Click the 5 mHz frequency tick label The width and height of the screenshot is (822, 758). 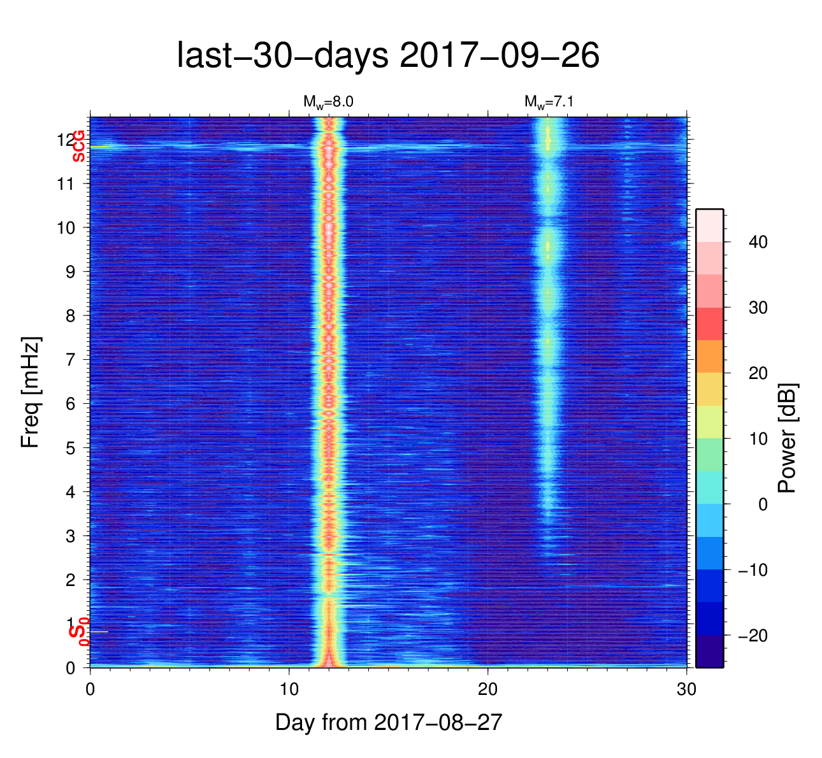70,448
